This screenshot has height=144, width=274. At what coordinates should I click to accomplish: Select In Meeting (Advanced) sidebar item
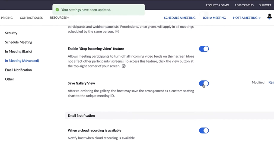pos(22,61)
